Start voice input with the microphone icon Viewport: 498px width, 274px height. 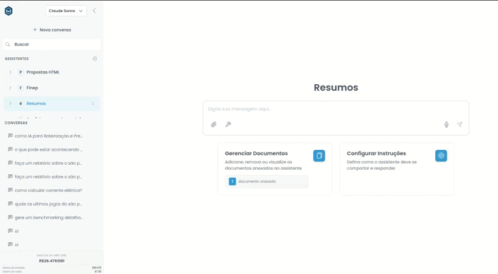(x=446, y=124)
